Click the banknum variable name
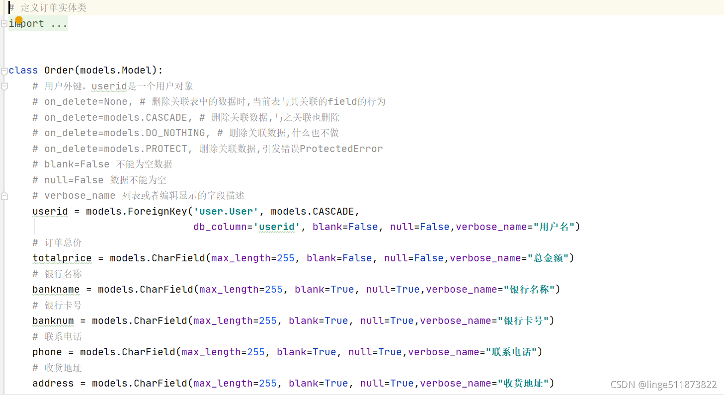Screen dimensions: 724x395 [x=53, y=320]
